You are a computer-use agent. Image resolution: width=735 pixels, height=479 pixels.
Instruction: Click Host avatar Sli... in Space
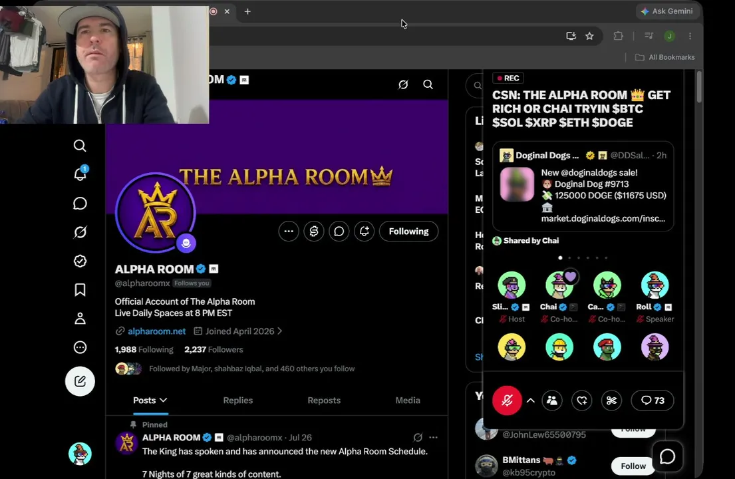tap(512, 285)
